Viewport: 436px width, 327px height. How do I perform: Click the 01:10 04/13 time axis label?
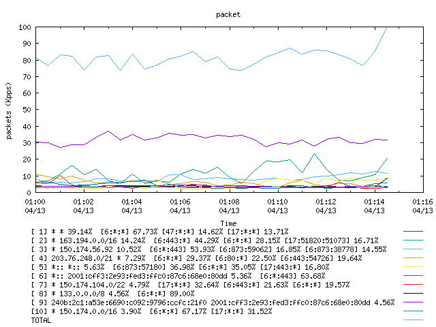[277, 206]
